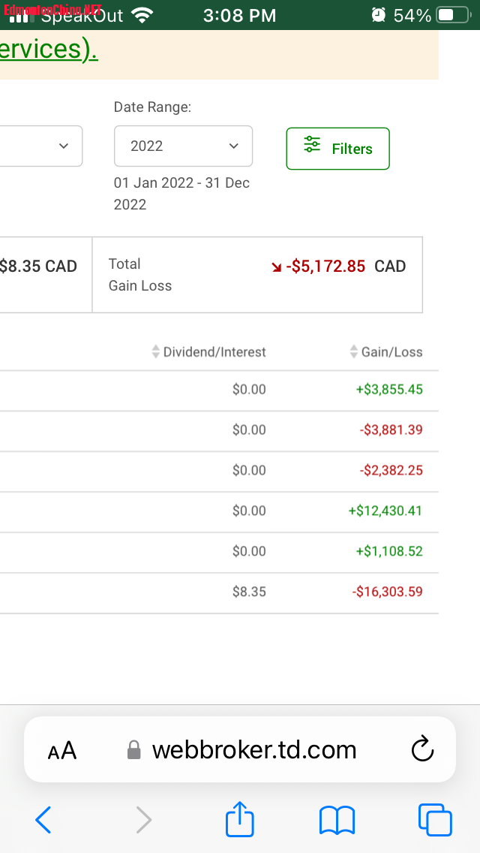Reload the page with refresh icon
This screenshot has width=480, height=853.
423,749
